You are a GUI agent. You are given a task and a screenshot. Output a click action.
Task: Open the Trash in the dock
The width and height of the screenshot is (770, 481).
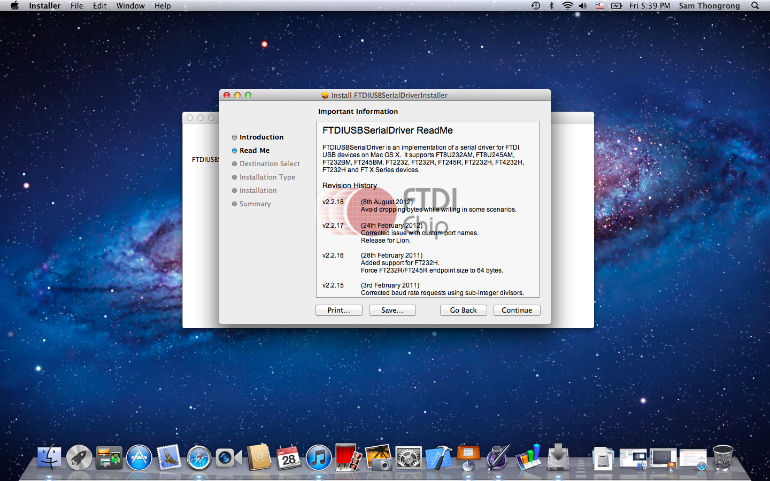tap(723, 458)
